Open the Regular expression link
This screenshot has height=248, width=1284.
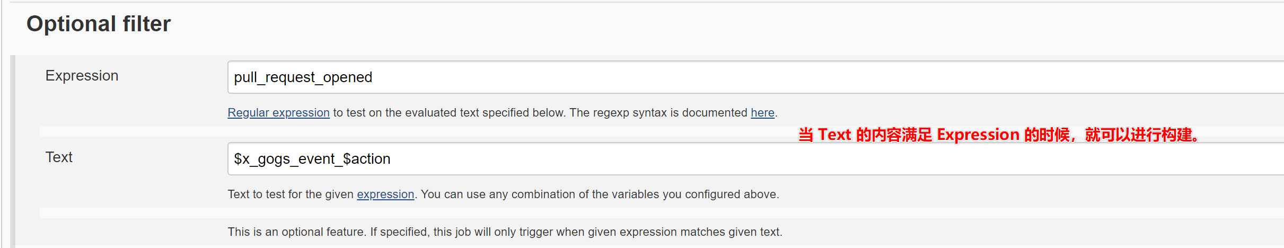click(x=278, y=113)
